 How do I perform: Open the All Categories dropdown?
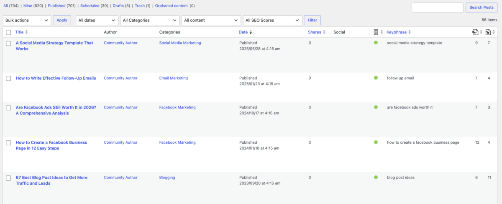[x=150, y=20]
